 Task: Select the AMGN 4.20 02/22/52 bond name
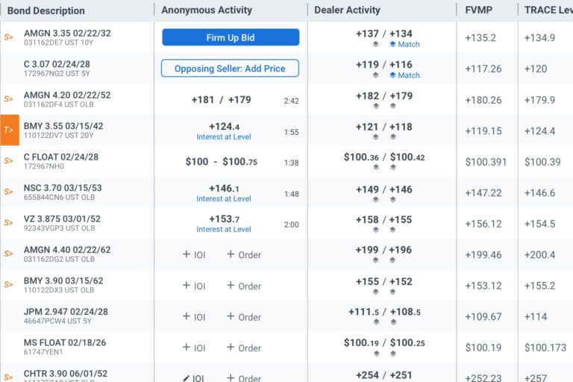pos(67,95)
